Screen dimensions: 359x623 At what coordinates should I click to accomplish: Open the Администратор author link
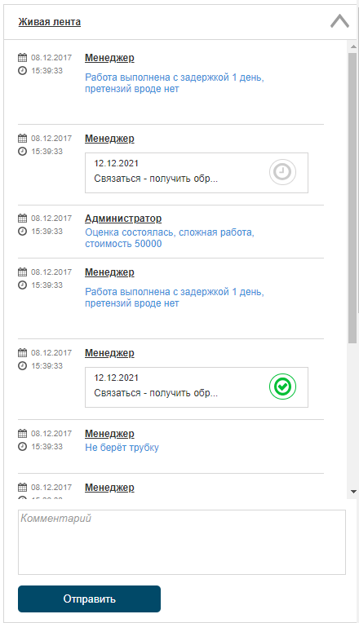coord(123,219)
